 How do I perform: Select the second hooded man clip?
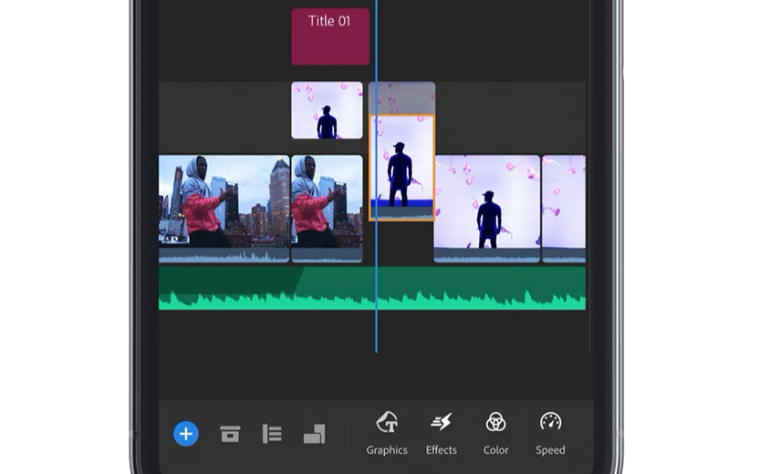tap(327, 201)
